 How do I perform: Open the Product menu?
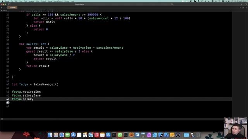coord(43,1)
